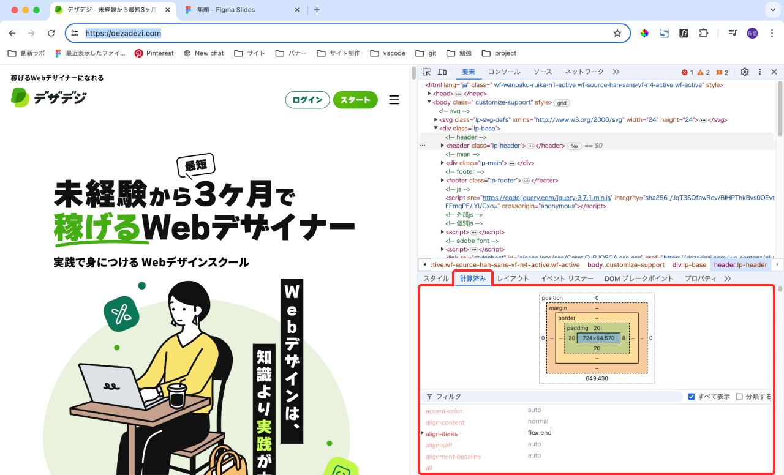
Task: Select header.lp-header in the breadcrumb
Action: click(741, 265)
